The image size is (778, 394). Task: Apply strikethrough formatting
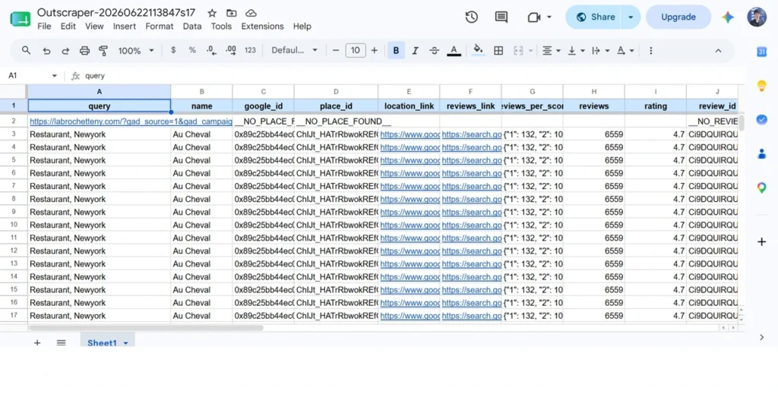pos(434,51)
